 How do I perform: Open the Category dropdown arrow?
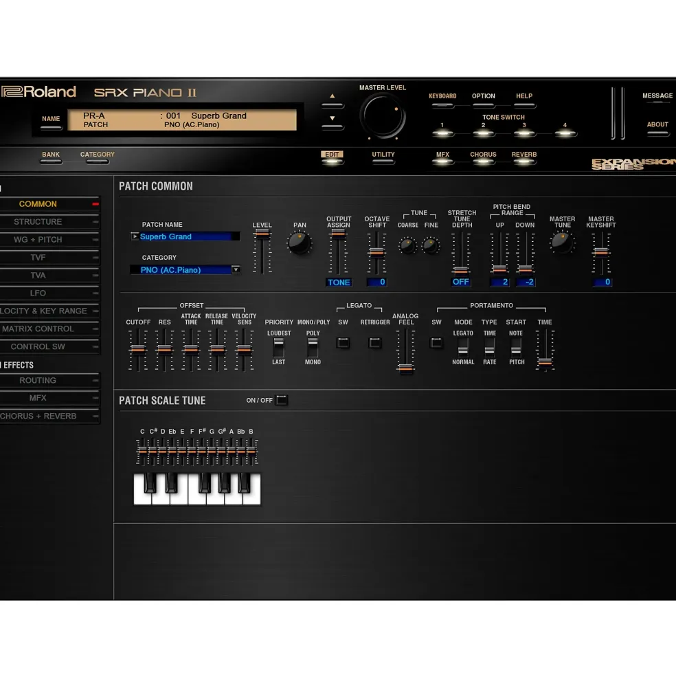click(x=236, y=270)
